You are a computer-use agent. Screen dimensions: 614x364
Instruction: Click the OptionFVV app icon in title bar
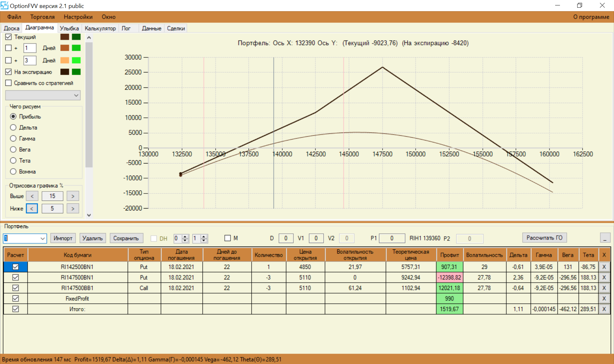tap(4, 5)
